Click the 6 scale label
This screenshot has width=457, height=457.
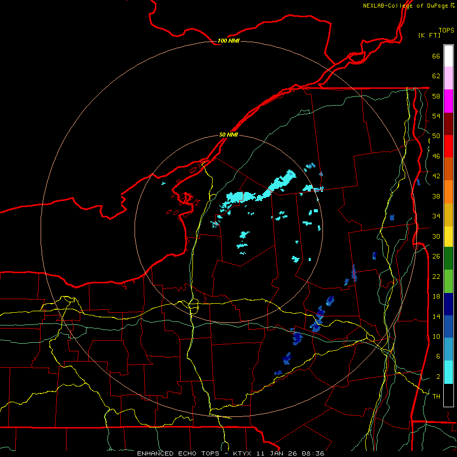click(438, 356)
